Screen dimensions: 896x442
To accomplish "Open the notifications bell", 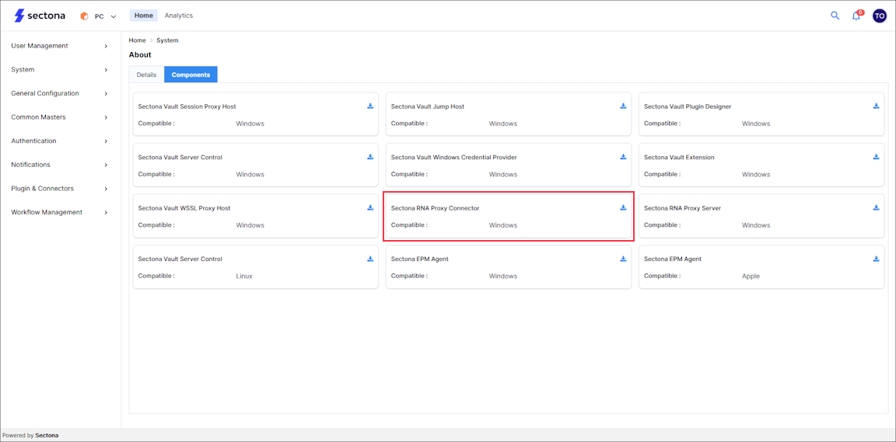I will pyautogui.click(x=856, y=16).
